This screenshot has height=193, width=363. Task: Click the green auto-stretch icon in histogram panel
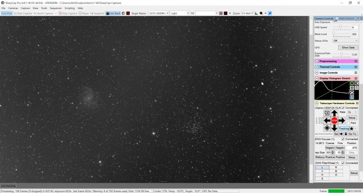[352, 83]
